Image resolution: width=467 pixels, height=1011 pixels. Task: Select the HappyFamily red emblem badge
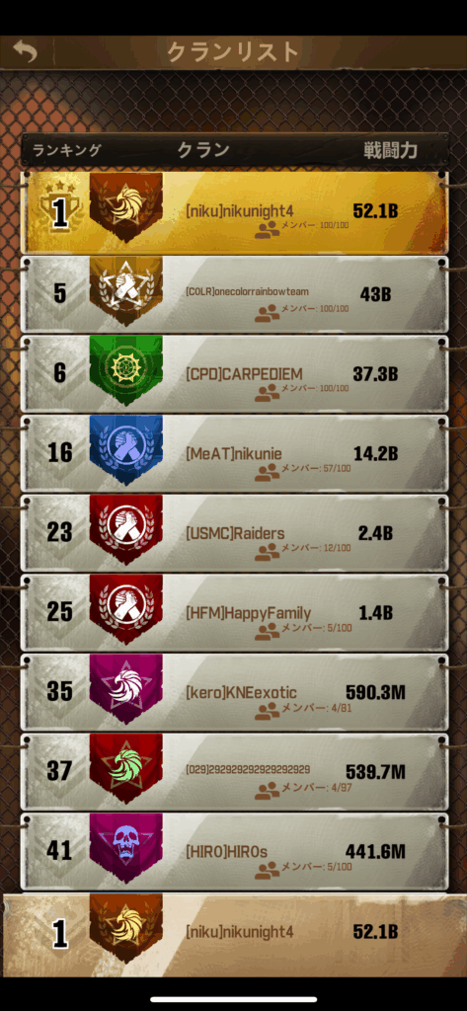(x=125, y=608)
